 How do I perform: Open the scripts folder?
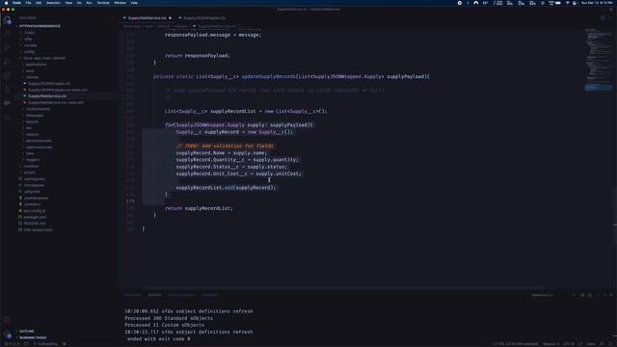pyautogui.click(x=30, y=173)
